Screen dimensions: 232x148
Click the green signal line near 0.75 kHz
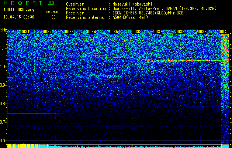point(34,114)
